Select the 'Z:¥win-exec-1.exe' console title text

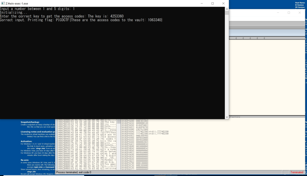tap(17, 4)
